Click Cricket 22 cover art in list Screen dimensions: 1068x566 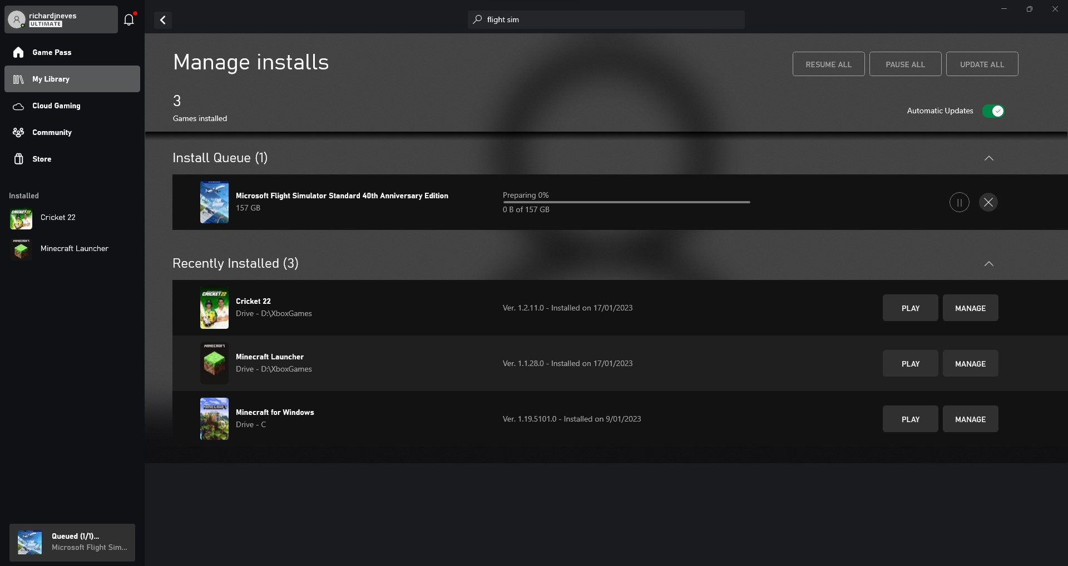point(214,308)
